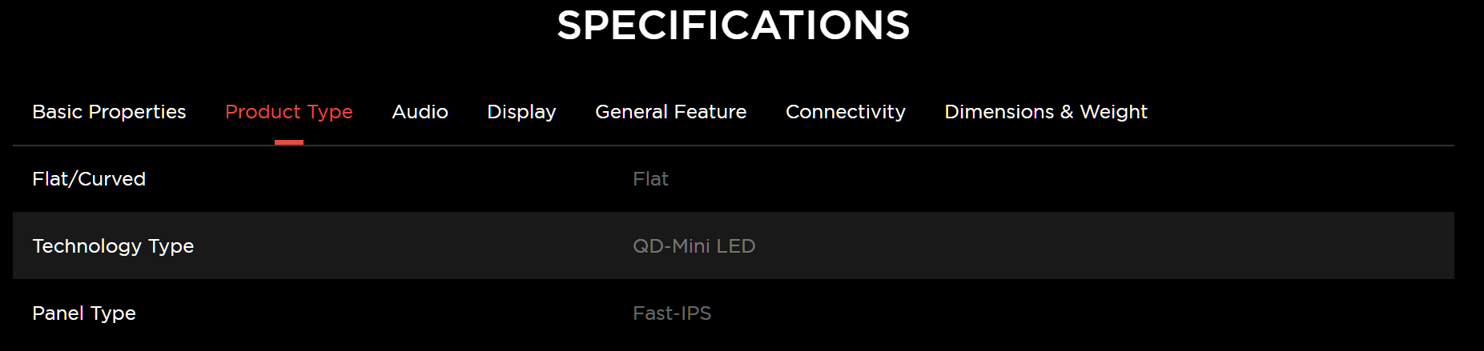Click the SPECIFICATIONS heading
The width and height of the screenshot is (1484, 351).
(734, 26)
